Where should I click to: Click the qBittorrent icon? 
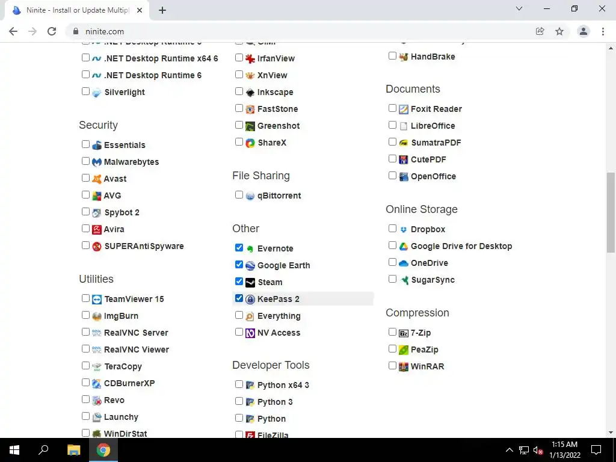[x=250, y=196]
